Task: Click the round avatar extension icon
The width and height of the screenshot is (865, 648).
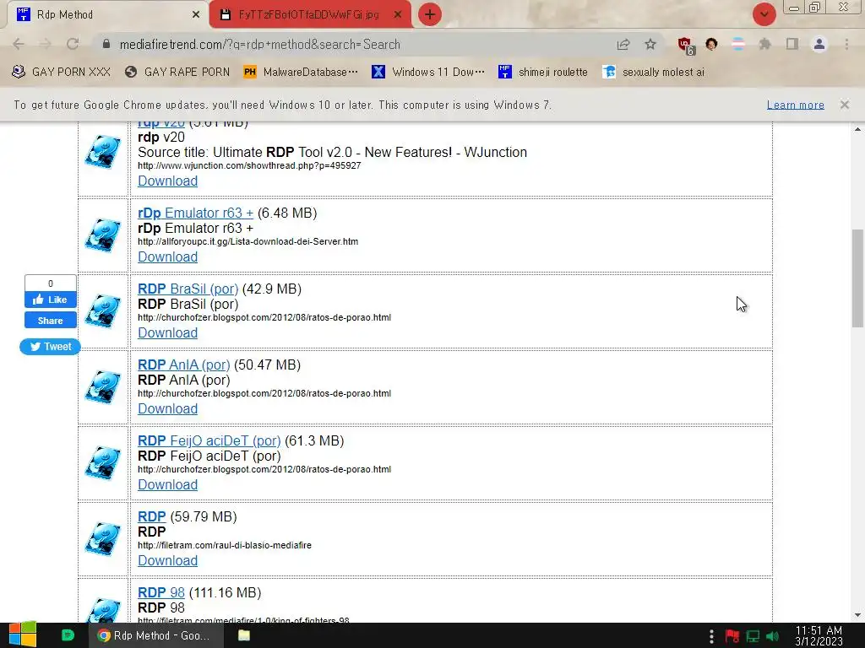Action: pyautogui.click(x=711, y=44)
